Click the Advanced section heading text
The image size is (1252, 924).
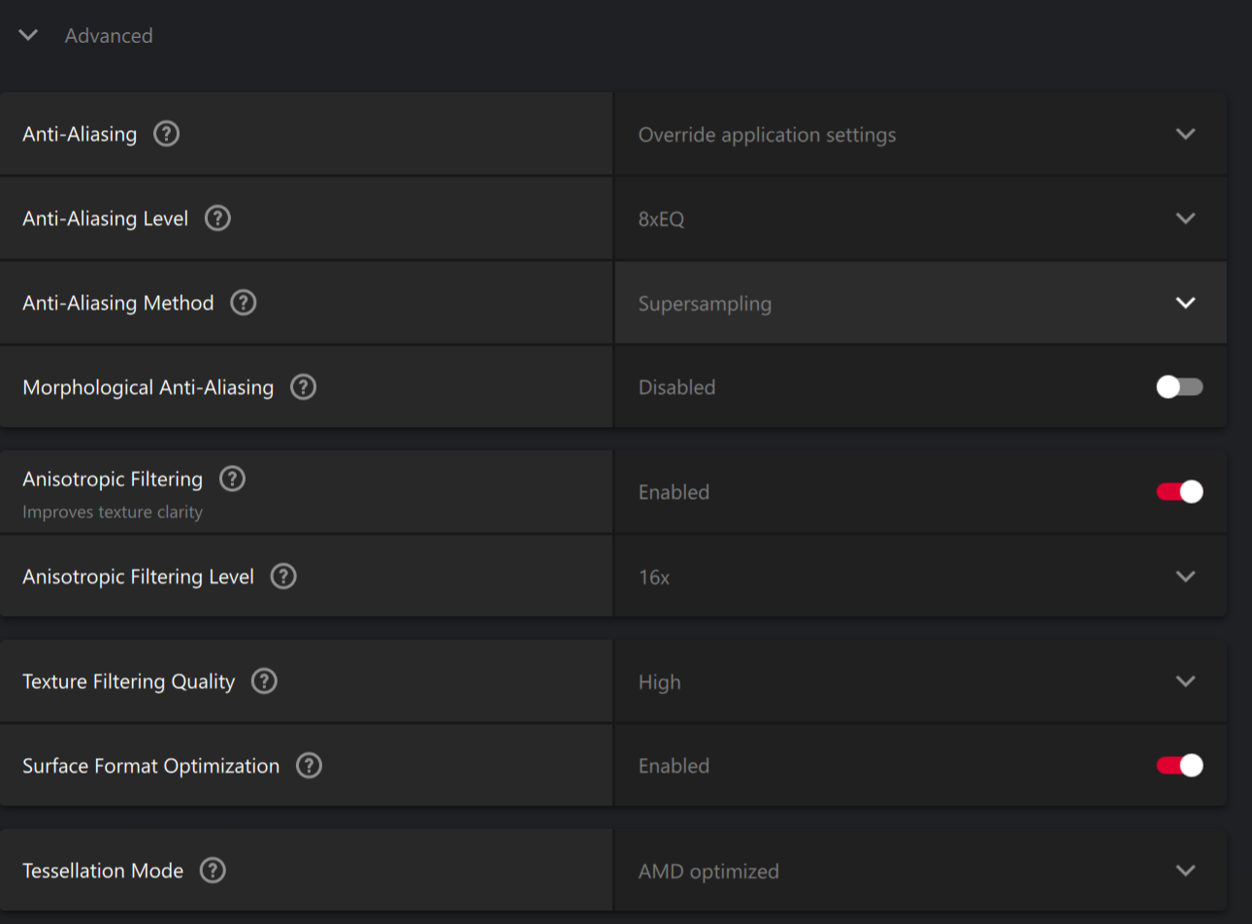click(109, 36)
